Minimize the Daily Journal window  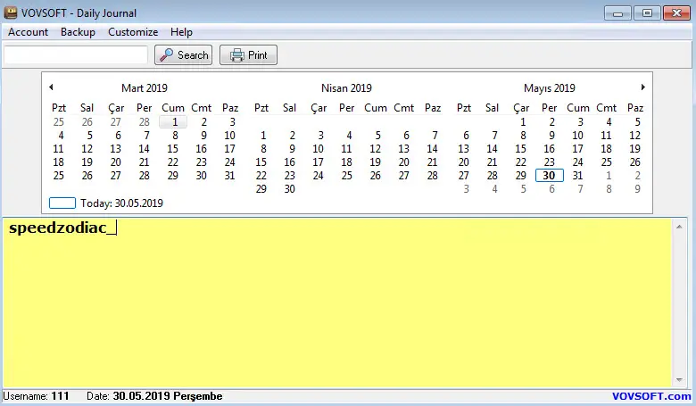[x=617, y=12]
